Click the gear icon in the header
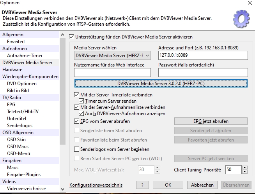This screenshot has height=194, width=255. coord(241,17)
